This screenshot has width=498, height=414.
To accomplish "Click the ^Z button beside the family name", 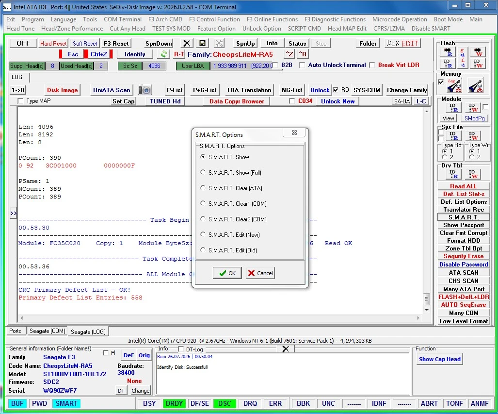I will tap(289, 54).
